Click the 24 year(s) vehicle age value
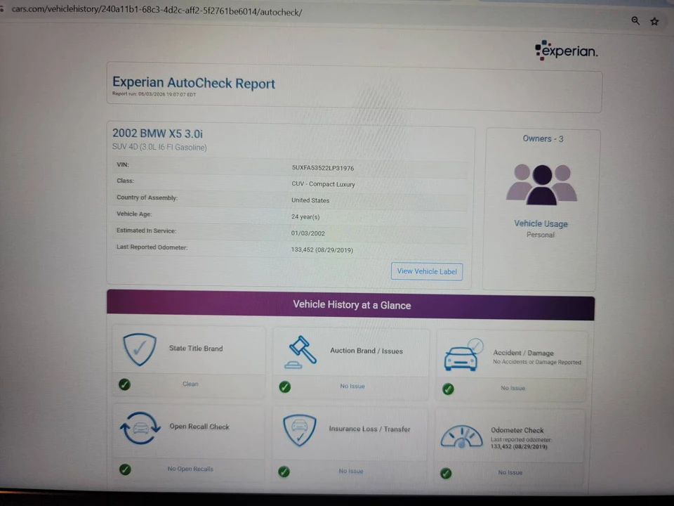This screenshot has height=506, width=674. tap(305, 217)
